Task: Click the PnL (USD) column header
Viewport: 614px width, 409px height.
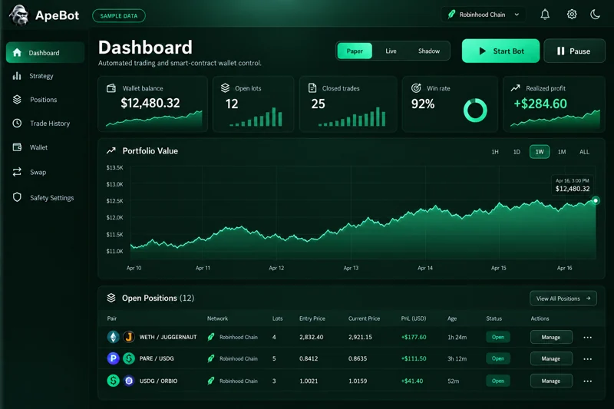Action: click(414, 318)
